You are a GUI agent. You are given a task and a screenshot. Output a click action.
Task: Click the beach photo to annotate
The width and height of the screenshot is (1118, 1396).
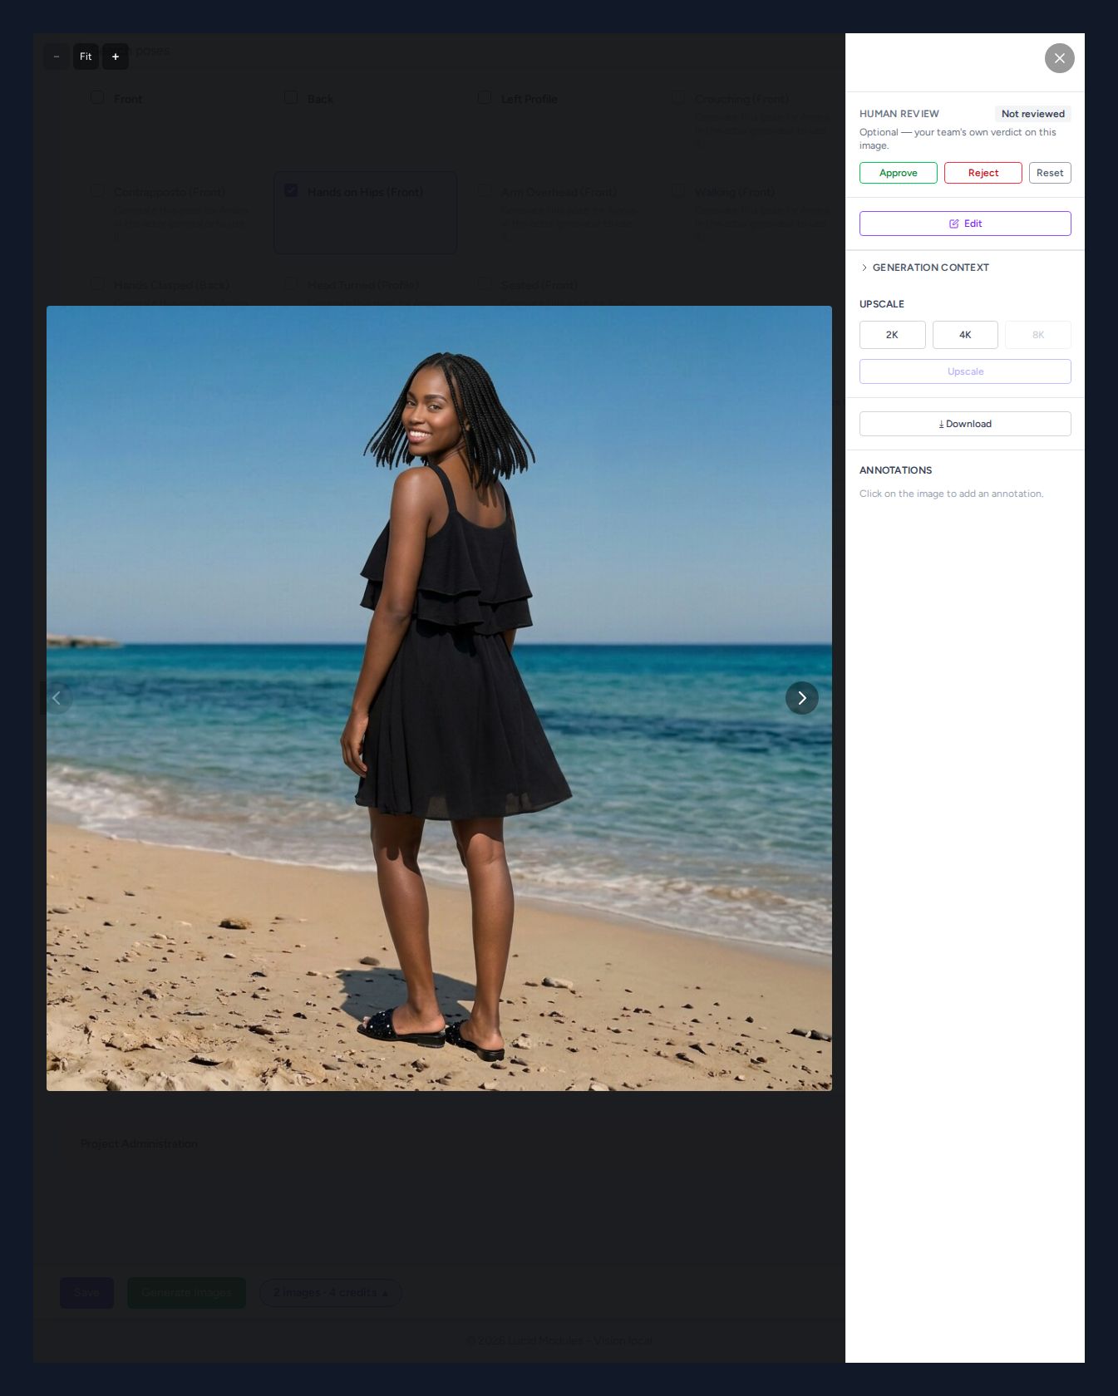pos(439,698)
